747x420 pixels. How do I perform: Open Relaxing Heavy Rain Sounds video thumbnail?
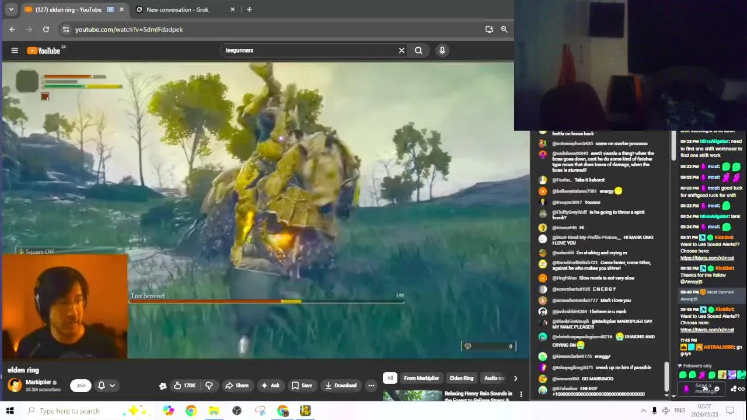412,396
